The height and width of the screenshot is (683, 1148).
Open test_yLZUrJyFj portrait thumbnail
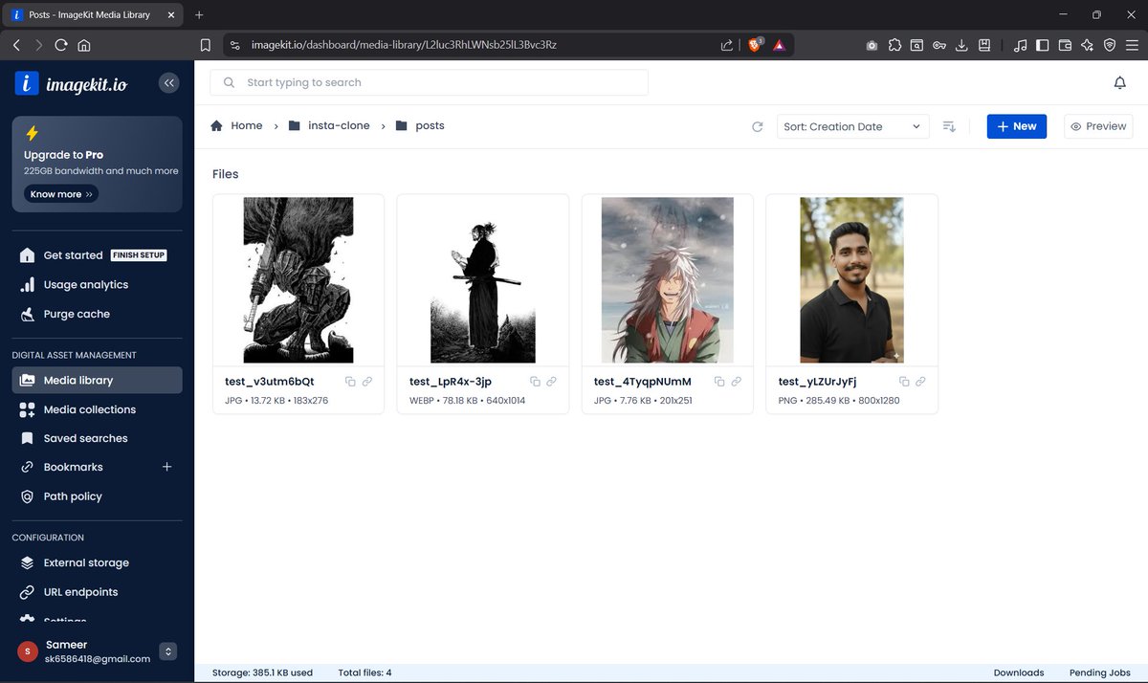(851, 280)
